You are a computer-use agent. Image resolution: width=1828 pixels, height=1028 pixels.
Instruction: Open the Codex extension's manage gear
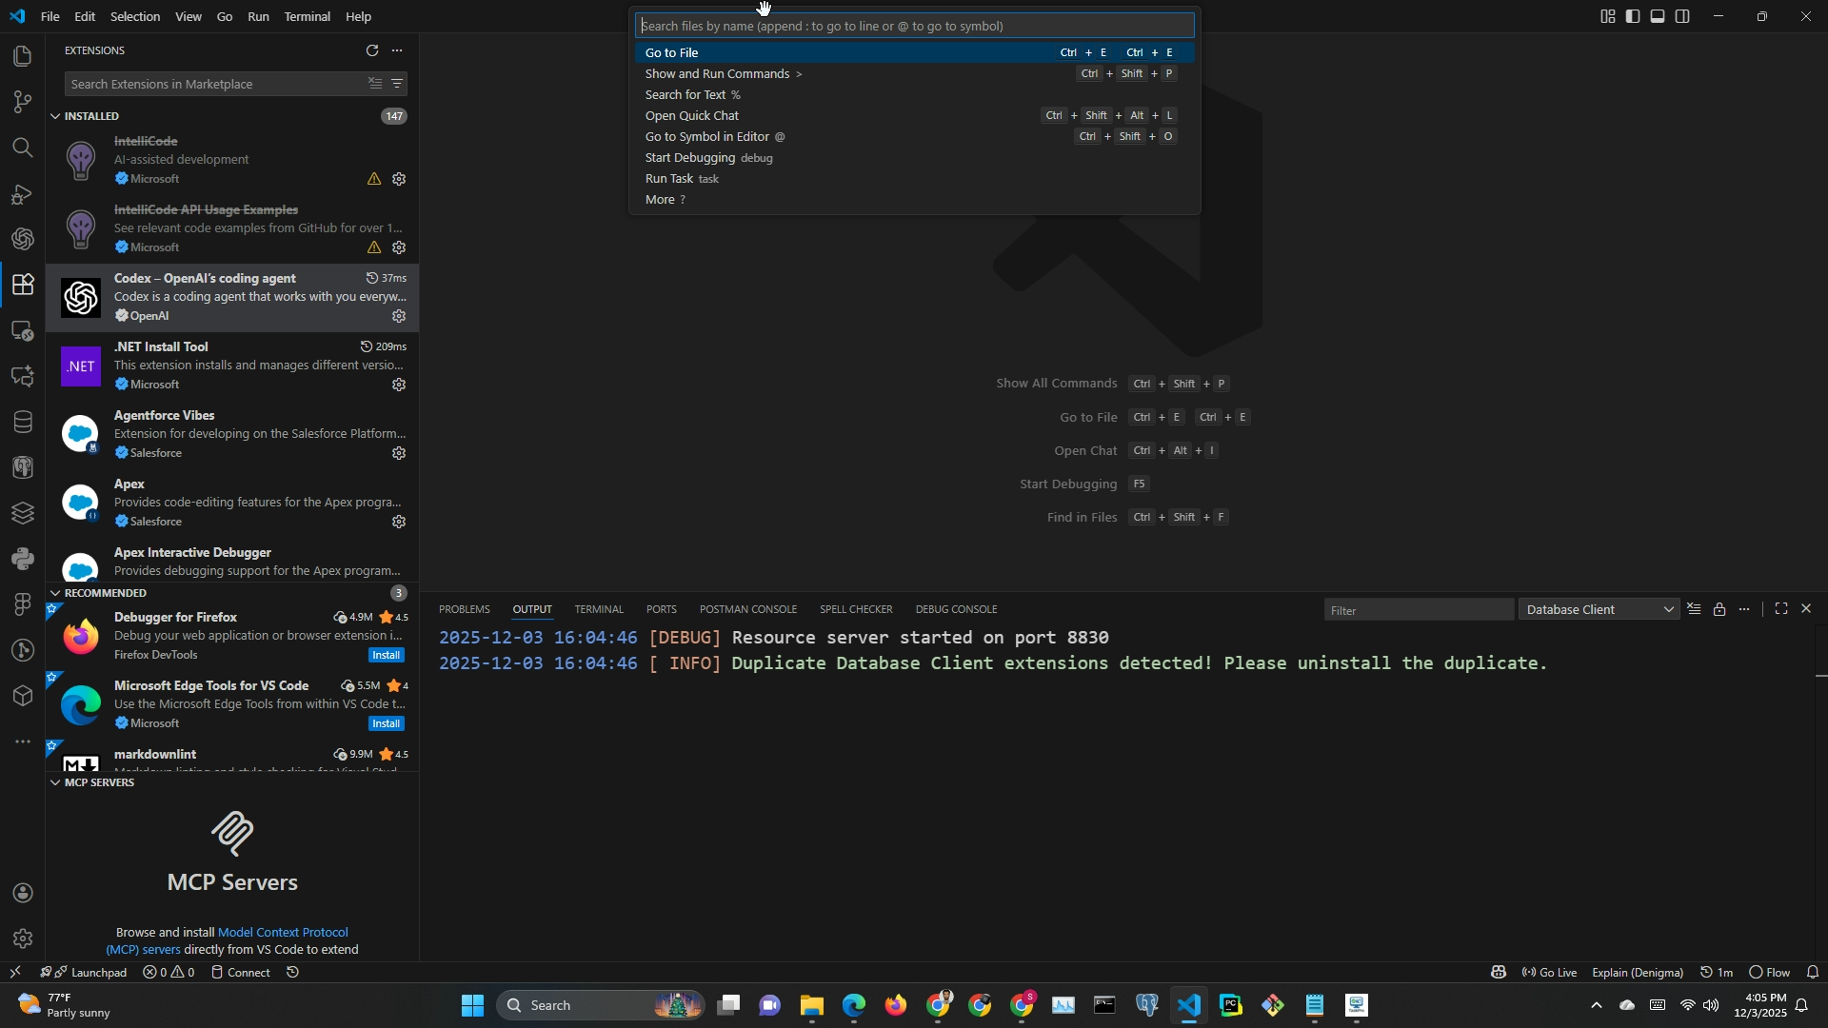[x=399, y=316]
